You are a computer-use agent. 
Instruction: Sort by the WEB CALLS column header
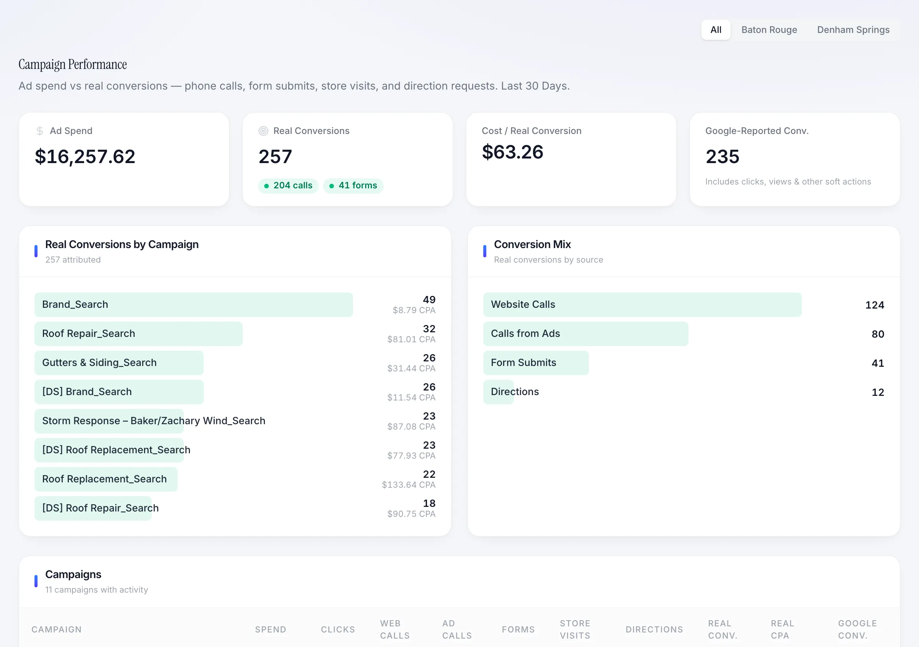[x=395, y=630]
